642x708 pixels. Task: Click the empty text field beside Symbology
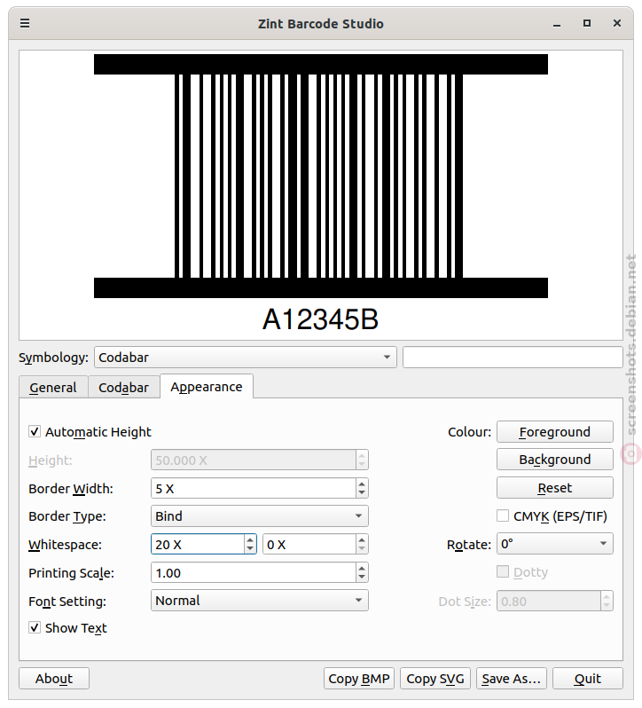coord(513,358)
